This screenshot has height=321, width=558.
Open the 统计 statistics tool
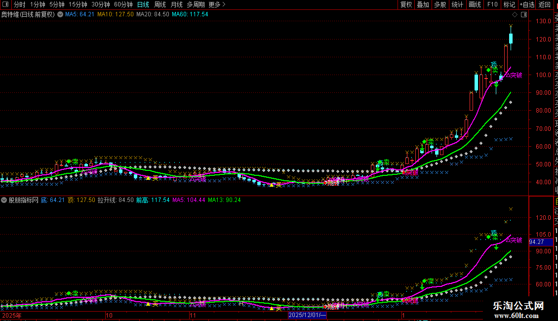pyautogui.click(x=457, y=4)
